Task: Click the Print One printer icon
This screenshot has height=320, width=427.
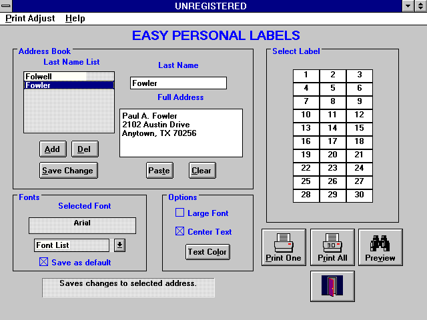Action: [x=284, y=247]
